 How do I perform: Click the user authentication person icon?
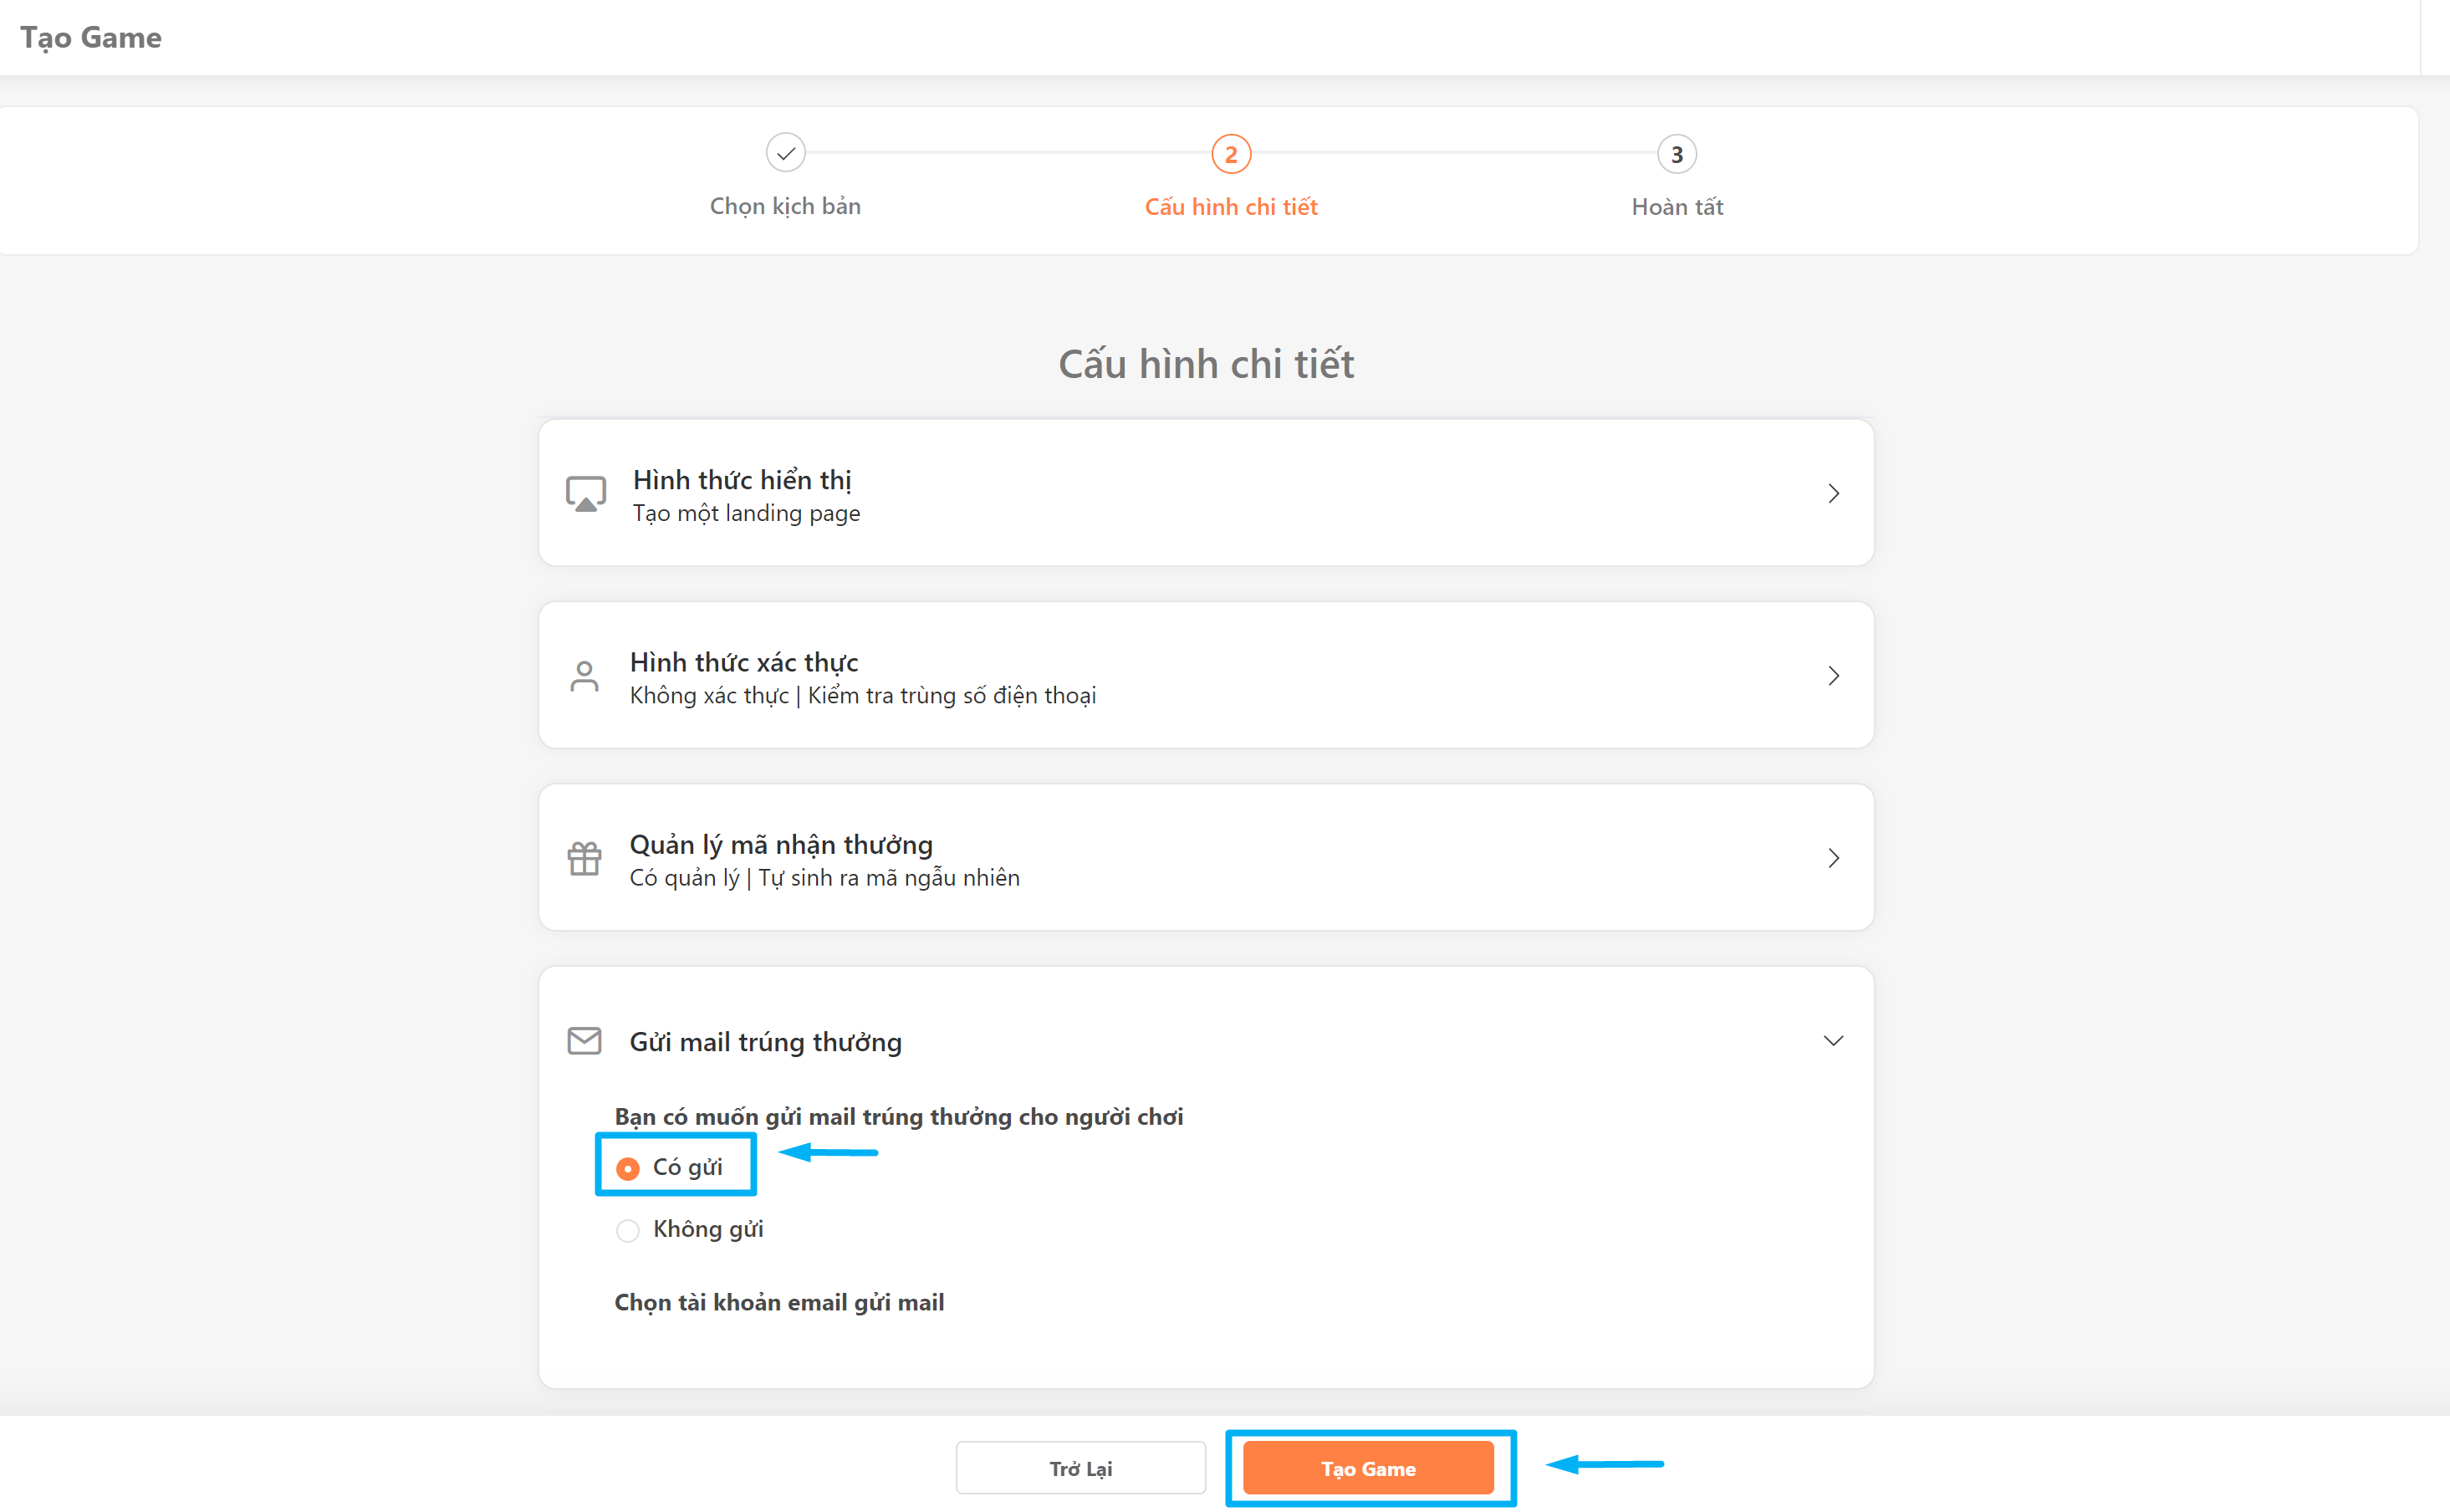(584, 676)
